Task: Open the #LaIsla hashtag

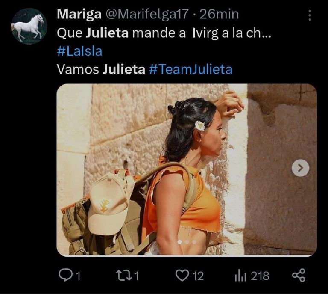Action: [x=79, y=51]
